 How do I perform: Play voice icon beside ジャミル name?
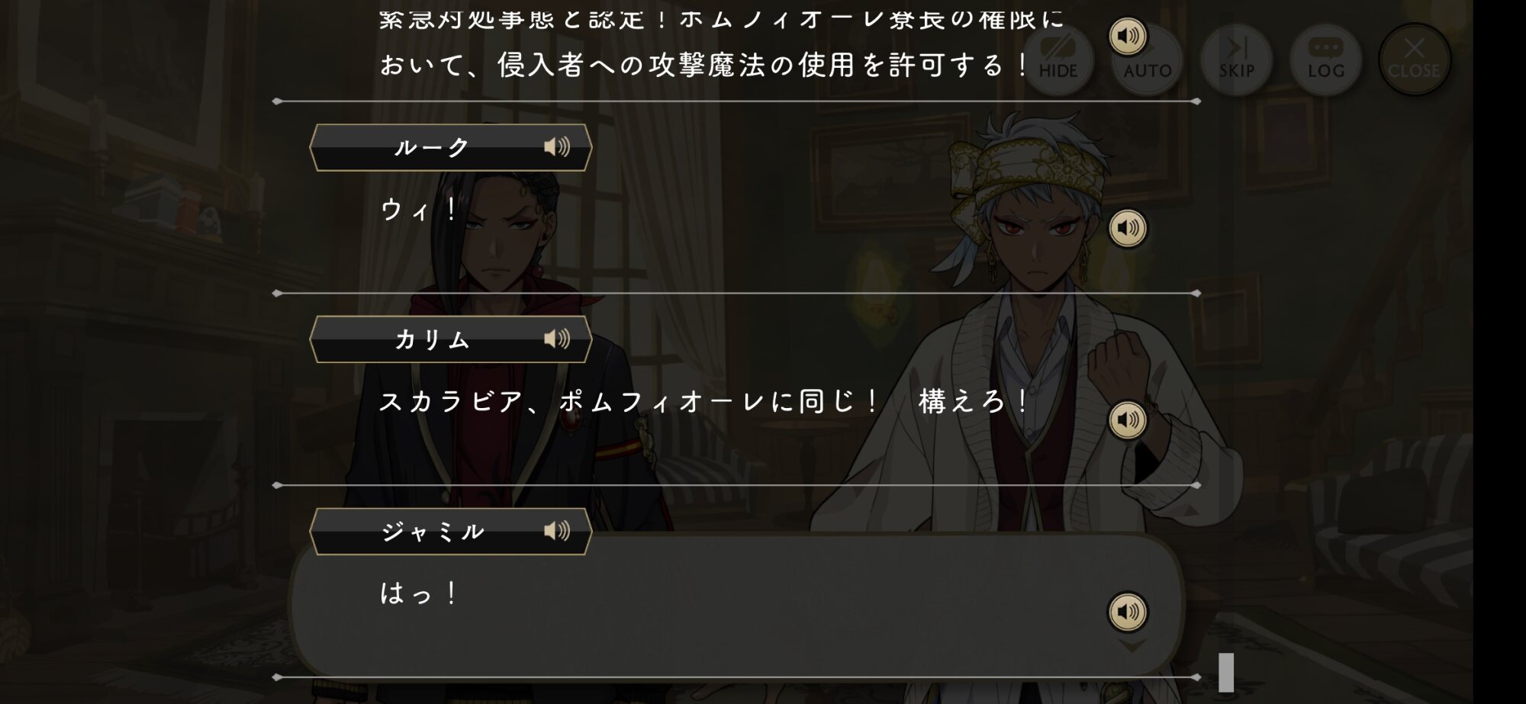point(557,531)
